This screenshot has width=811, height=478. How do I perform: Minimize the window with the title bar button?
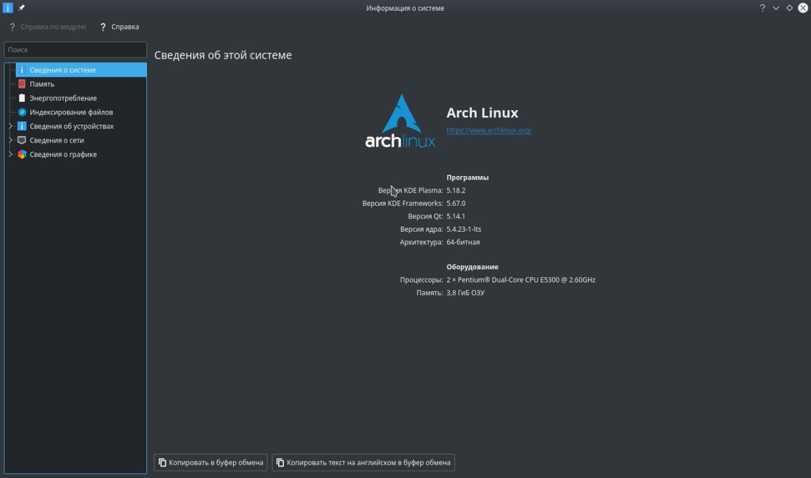click(776, 8)
